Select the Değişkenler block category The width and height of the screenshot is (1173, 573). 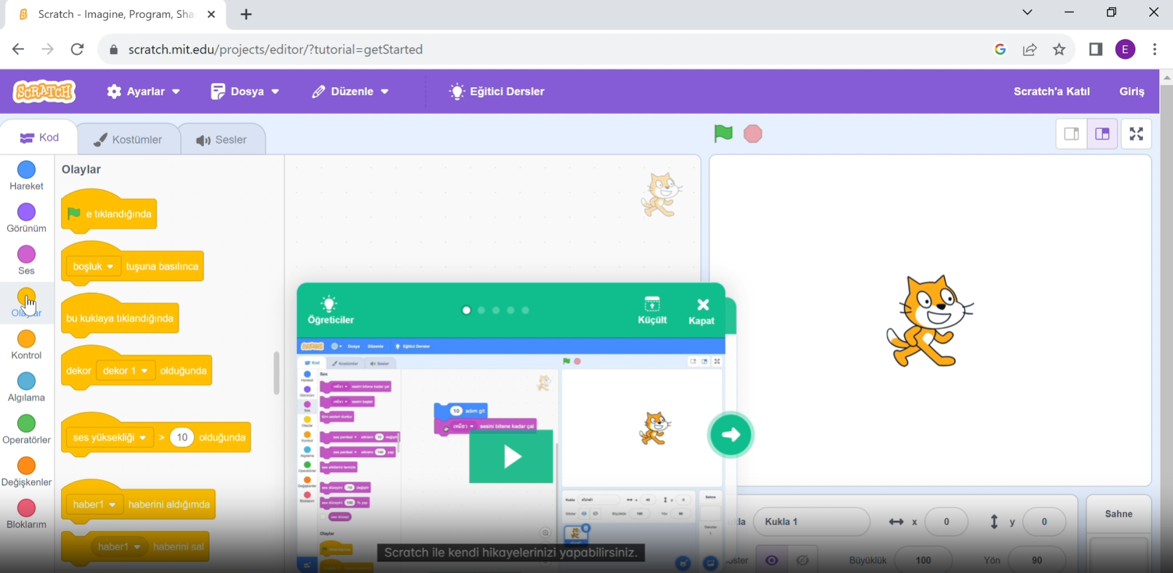point(27,472)
